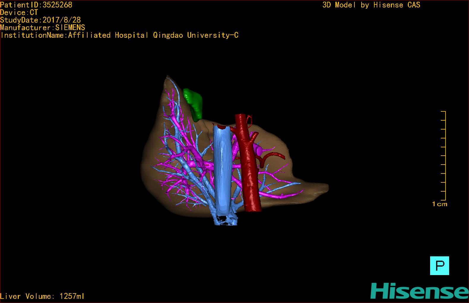Viewport: 469px width, 303px height.
Task: Click the InstitutionName Affiliated Hospital text
Action: (x=119, y=35)
